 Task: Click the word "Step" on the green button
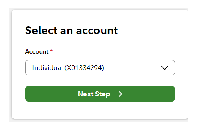pos(102,94)
